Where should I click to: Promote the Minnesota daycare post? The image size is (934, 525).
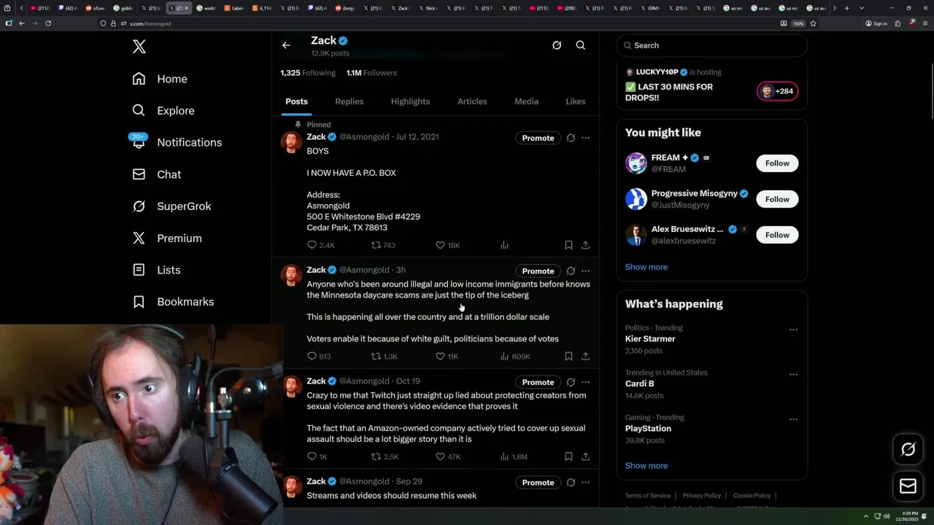(538, 271)
